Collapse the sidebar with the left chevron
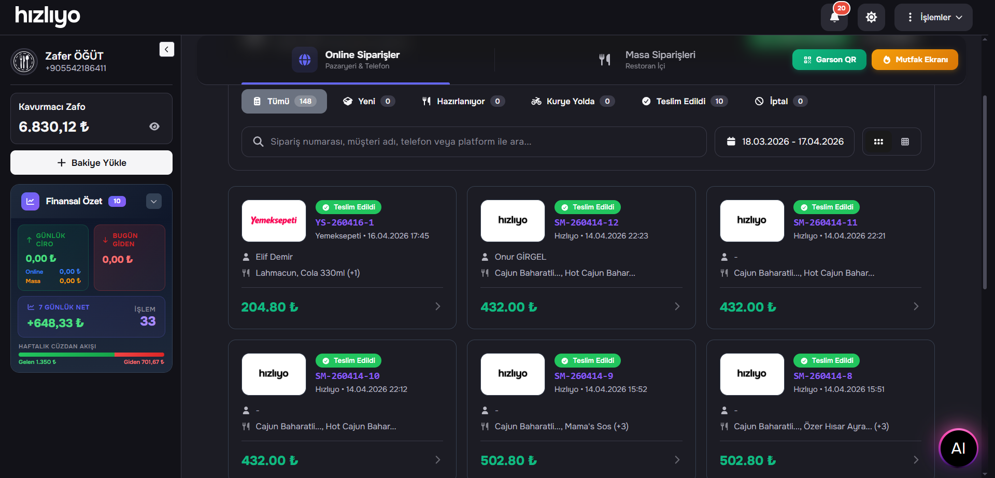Image resolution: width=995 pixels, height=478 pixels. (x=166, y=49)
